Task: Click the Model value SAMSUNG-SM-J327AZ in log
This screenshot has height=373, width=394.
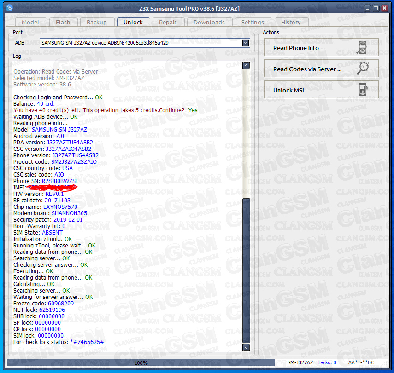Action: point(59,130)
